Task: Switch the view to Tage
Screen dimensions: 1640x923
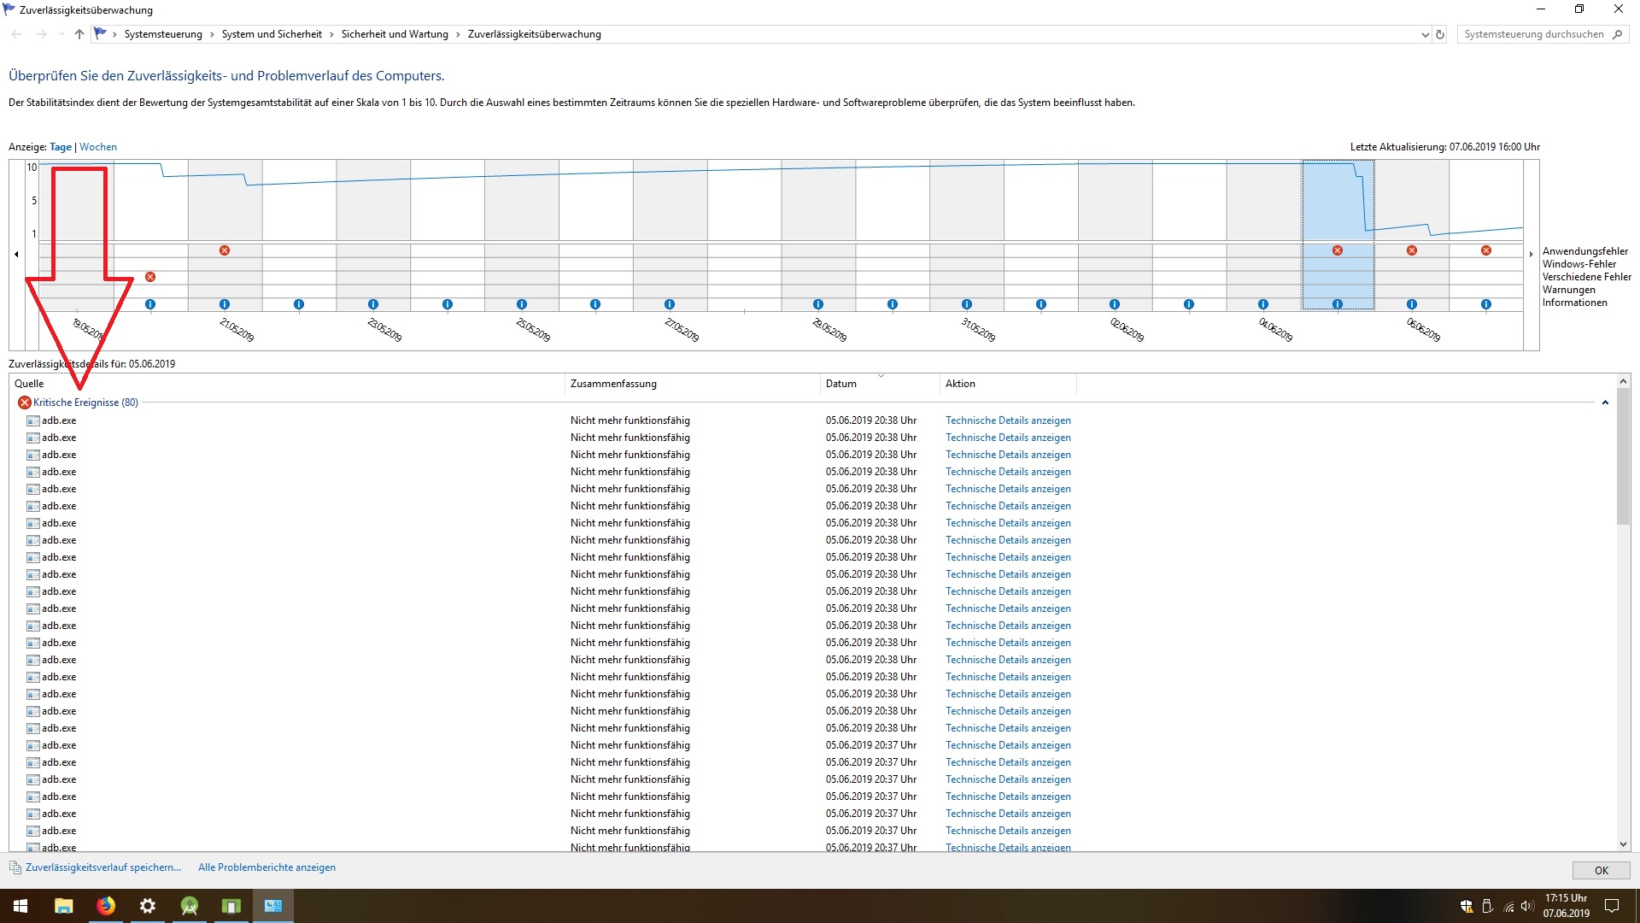Action: 61,147
